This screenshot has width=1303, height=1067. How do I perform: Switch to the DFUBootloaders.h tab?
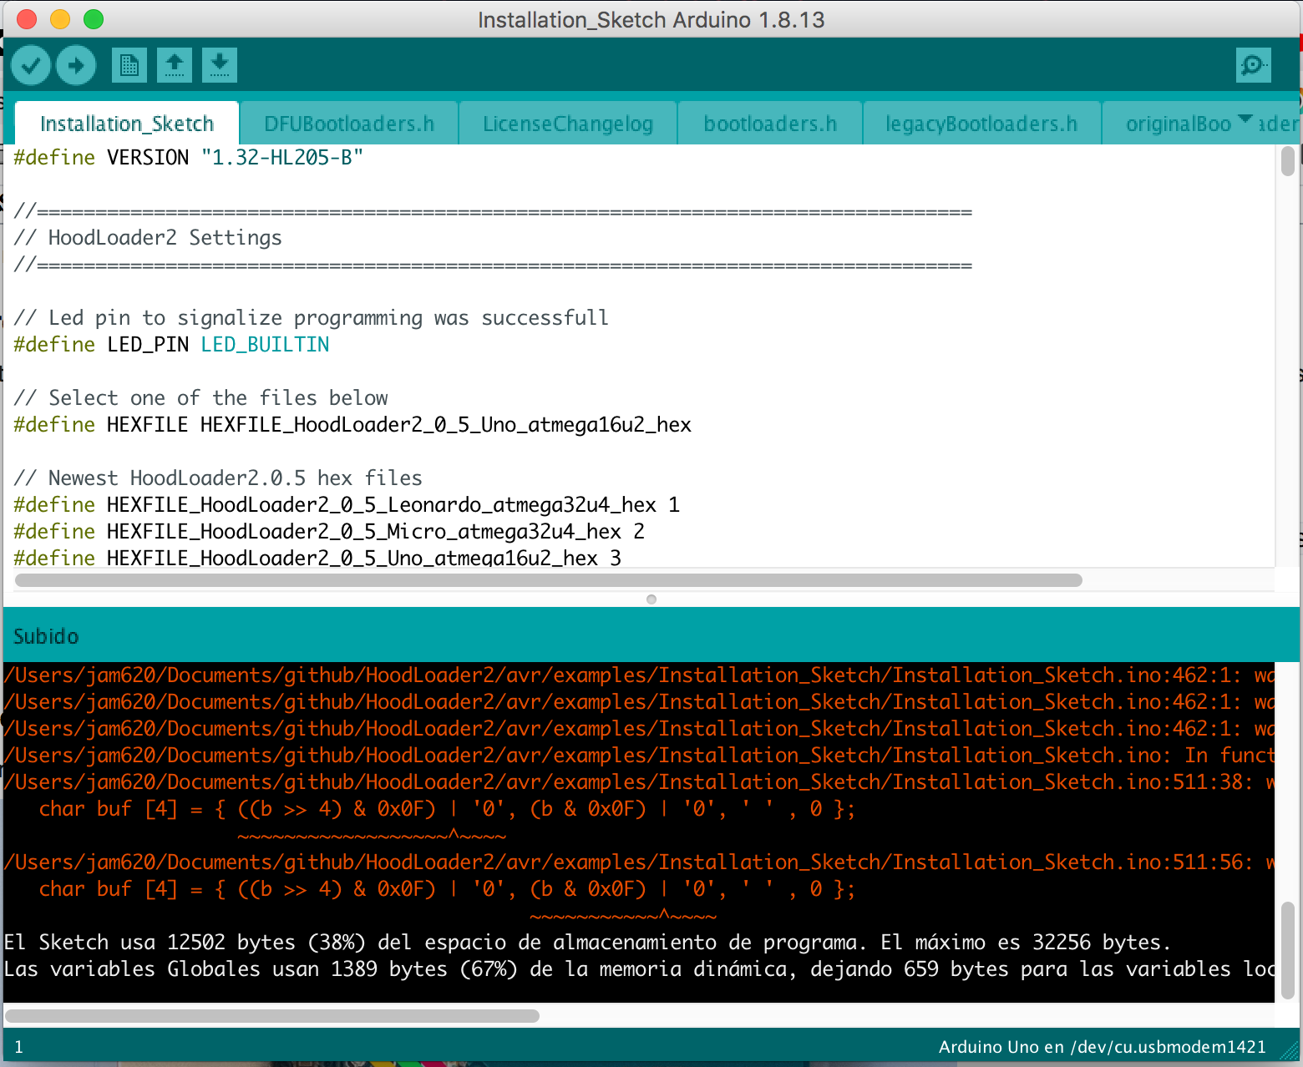click(349, 124)
